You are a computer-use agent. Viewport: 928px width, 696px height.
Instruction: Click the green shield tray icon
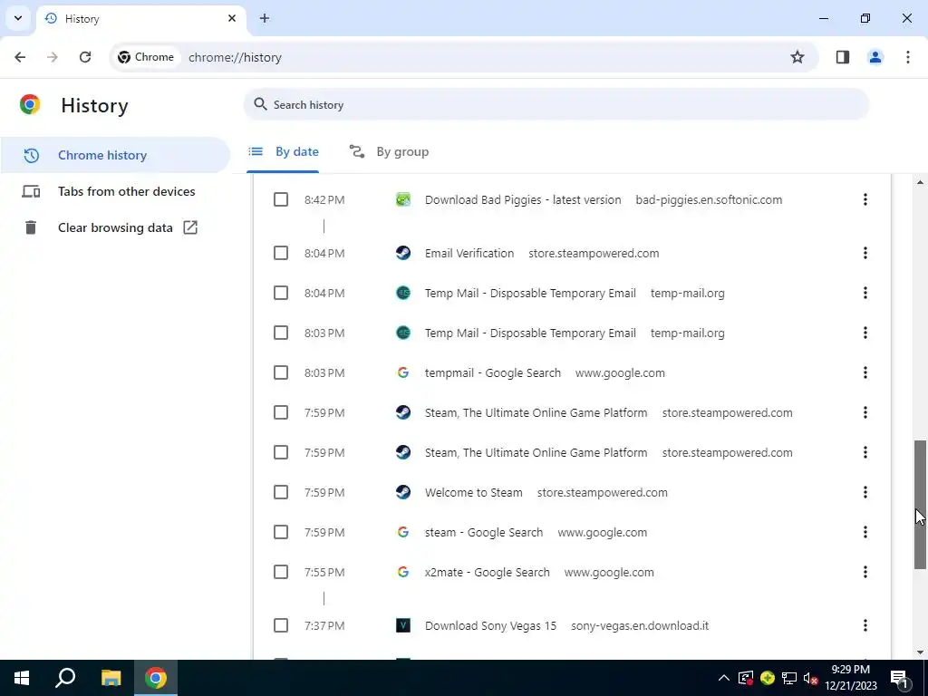768,678
